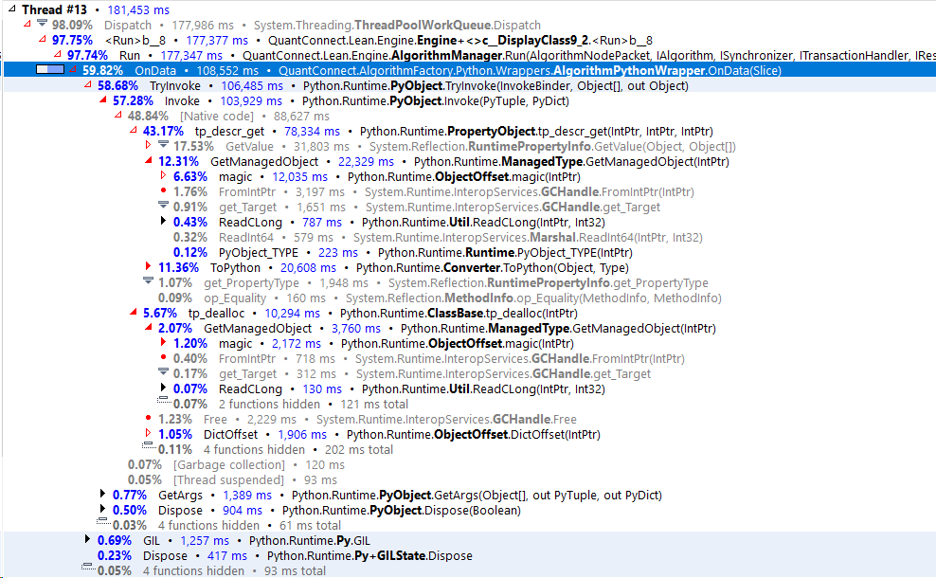This screenshot has height=578, width=936.
Task: Expand the ReadCLong 130 ms node
Action: pyautogui.click(x=163, y=388)
